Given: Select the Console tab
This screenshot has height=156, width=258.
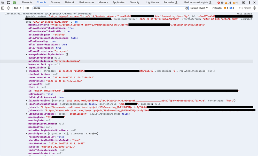Looking at the screenshot, I should (x=42, y=3).
